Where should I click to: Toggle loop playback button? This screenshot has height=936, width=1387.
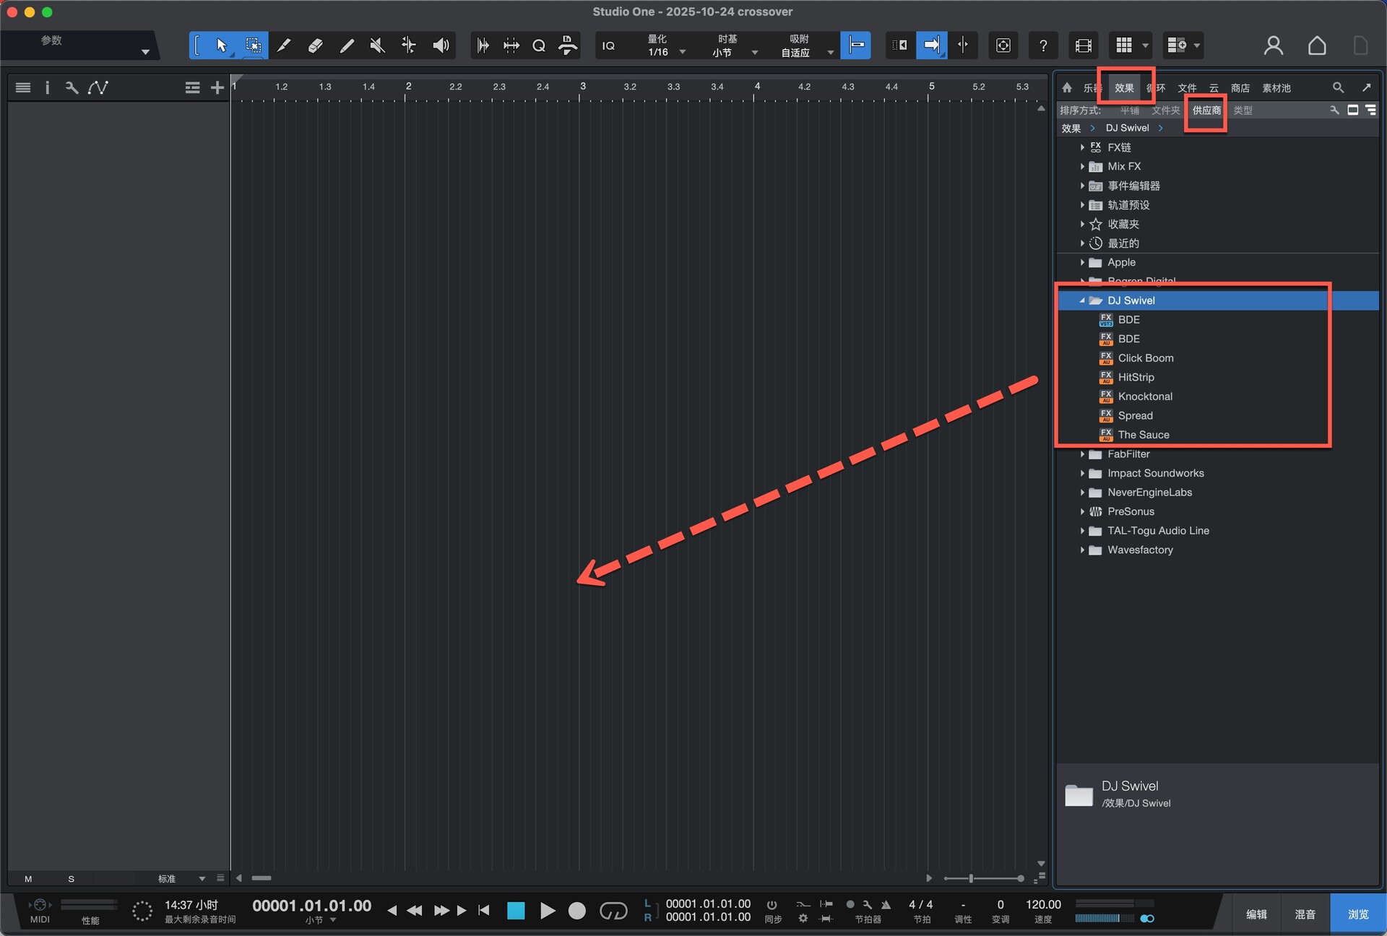pos(613,911)
